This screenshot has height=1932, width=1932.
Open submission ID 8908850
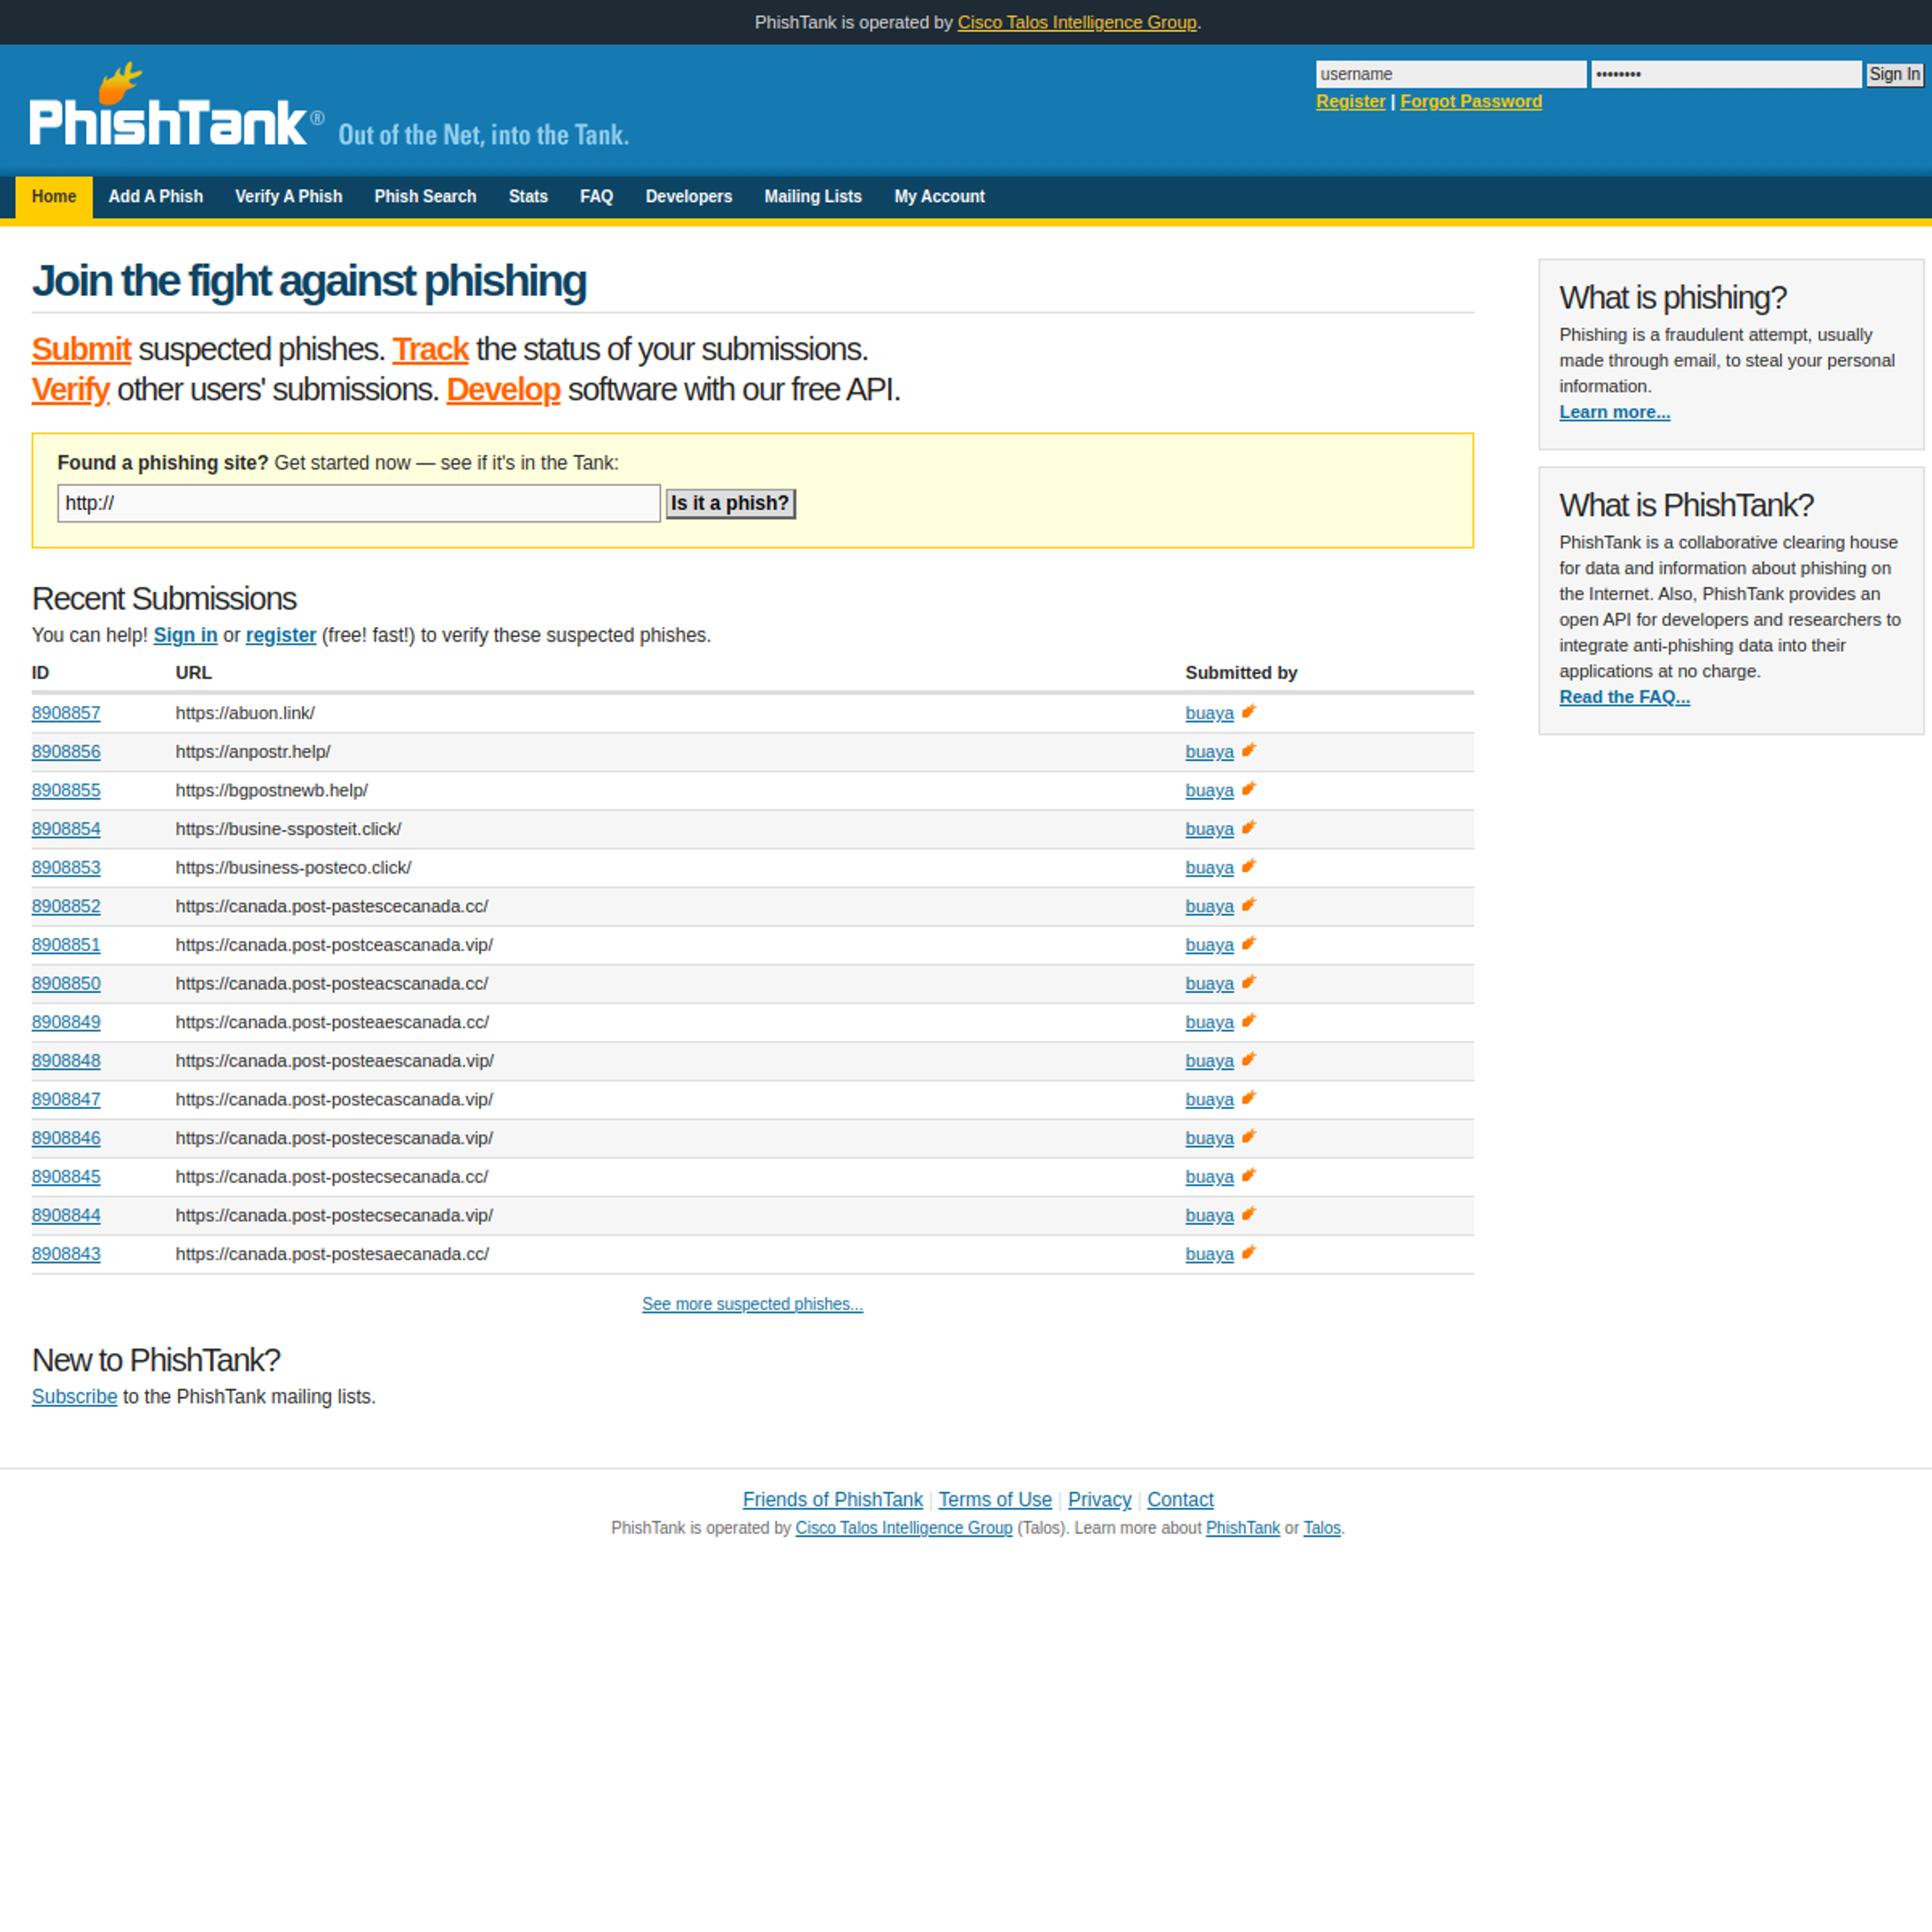click(x=66, y=984)
